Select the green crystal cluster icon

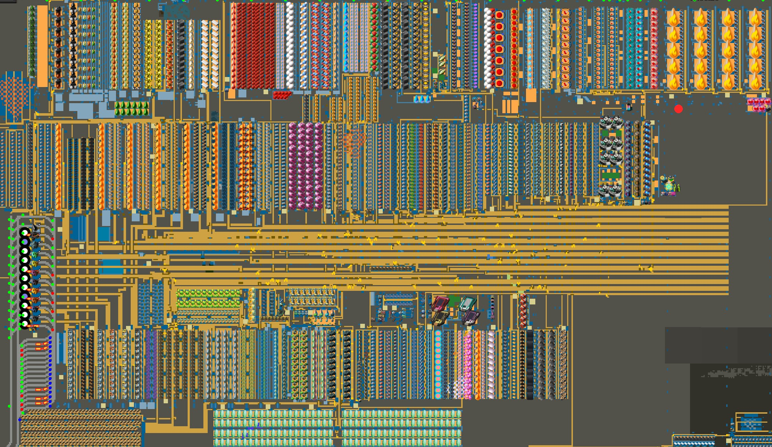point(131,108)
